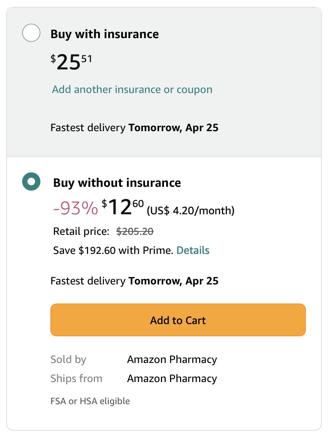Click the red -93% discount label
328x440 pixels.
76,209
